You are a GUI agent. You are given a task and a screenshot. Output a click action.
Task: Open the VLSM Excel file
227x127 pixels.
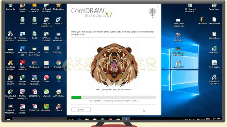click(x=34, y=21)
